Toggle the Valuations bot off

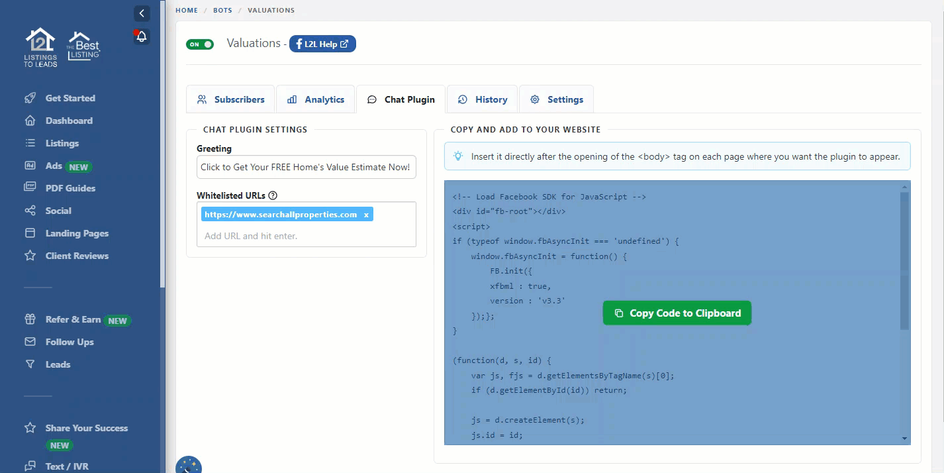(200, 44)
